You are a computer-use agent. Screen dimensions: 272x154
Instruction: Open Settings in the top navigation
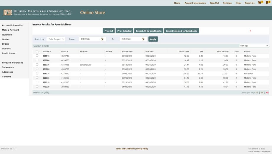point(227,3)
